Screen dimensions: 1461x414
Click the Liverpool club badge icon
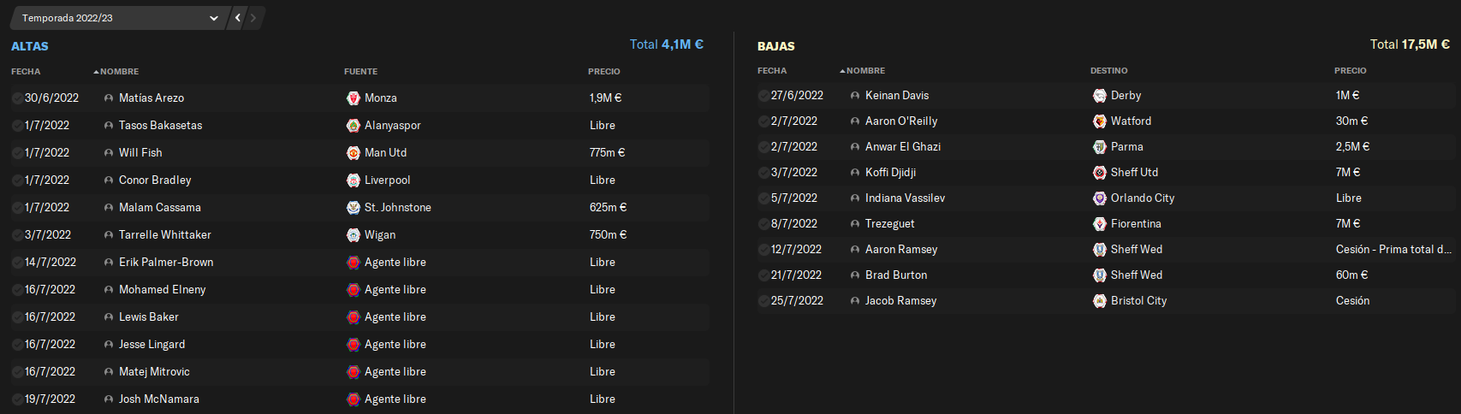pos(353,180)
